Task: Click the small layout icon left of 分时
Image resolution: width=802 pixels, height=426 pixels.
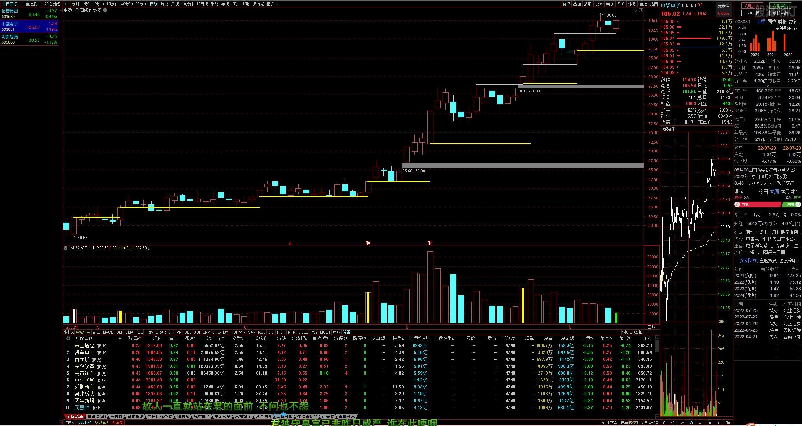Action: (66, 4)
